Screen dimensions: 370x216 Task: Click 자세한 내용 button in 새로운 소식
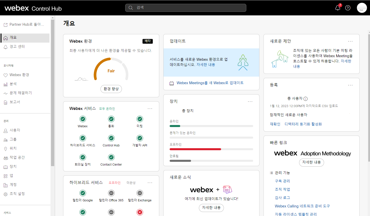pos(211,208)
